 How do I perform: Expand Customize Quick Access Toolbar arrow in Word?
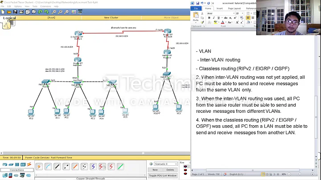(x=213, y=3)
